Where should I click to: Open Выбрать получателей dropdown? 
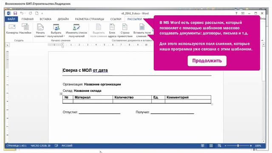coord(56,31)
